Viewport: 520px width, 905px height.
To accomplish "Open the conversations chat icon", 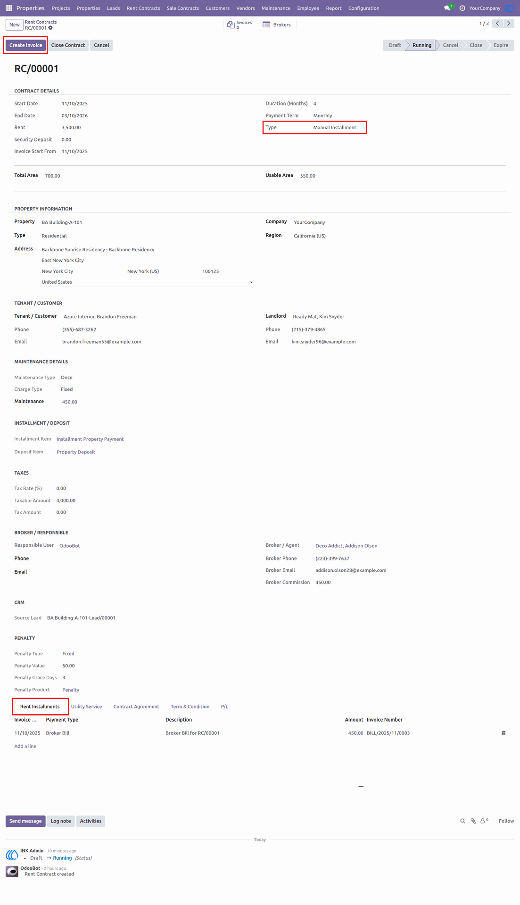I will 447,8.
